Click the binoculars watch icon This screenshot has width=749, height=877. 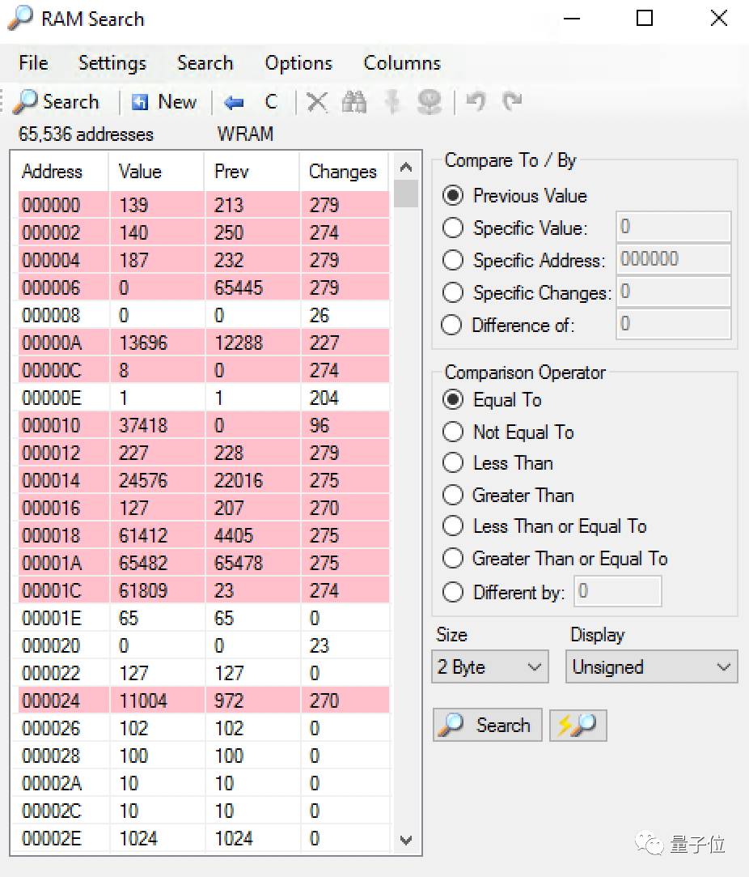point(354,102)
